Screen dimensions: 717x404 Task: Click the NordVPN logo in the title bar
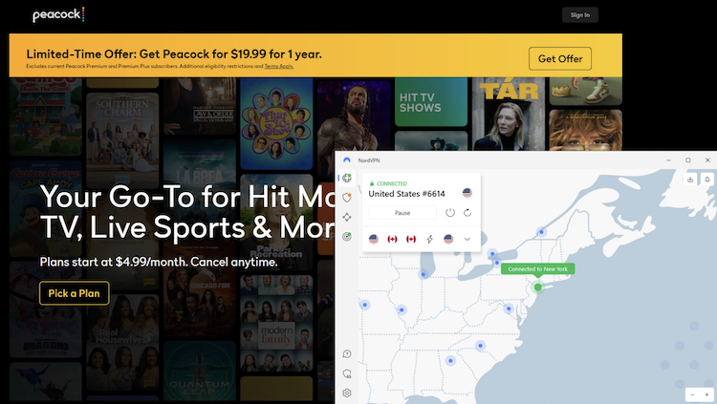click(x=347, y=159)
